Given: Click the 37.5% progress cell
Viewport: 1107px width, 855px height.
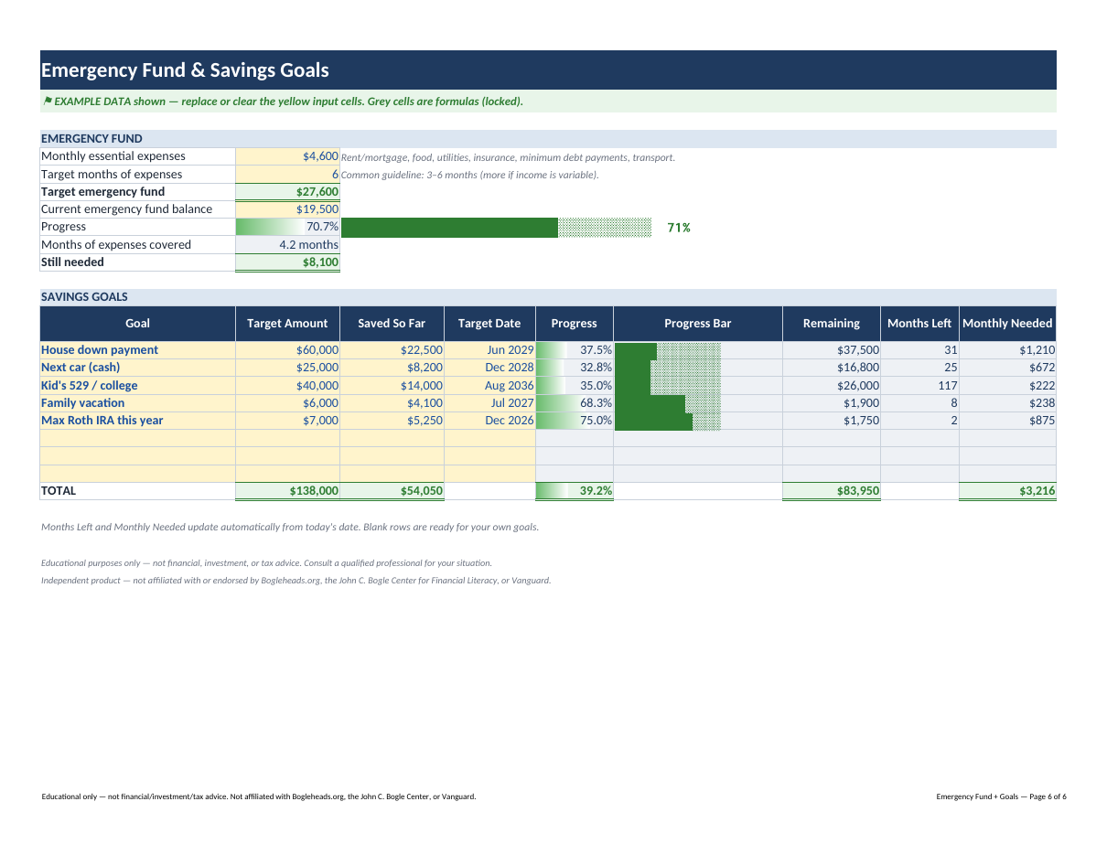Looking at the screenshot, I should tap(575, 350).
